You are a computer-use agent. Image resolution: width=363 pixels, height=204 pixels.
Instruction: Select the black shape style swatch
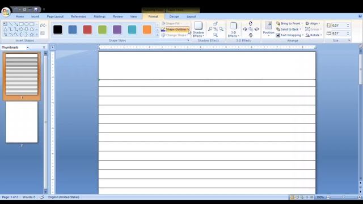pyautogui.click(x=58, y=29)
